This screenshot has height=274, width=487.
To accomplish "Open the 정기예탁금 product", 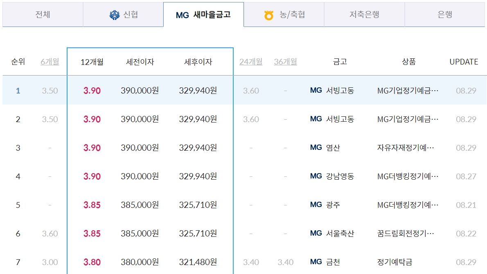I will pyautogui.click(x=395, y=262).
